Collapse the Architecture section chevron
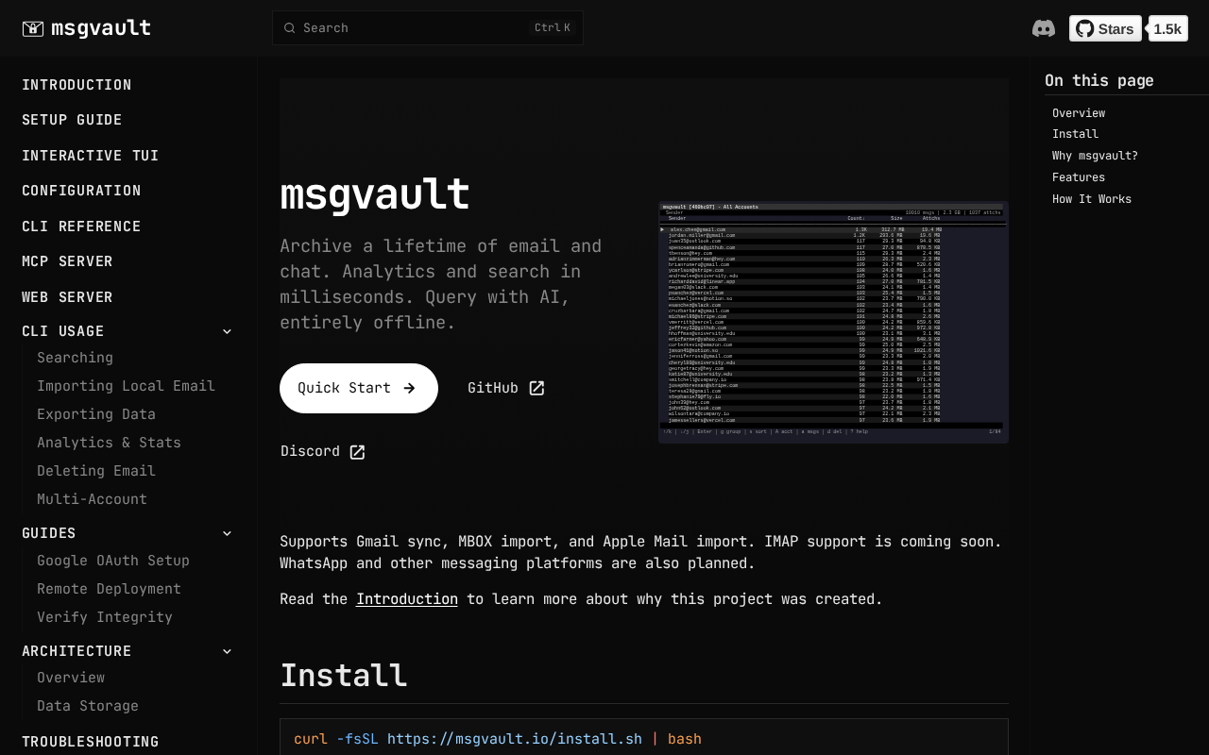The image size is (1209, 755). 227,651
